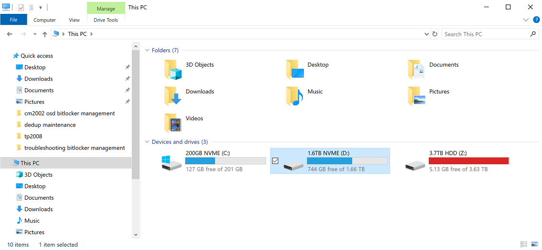Click the C: drive usage bar
542x250 pixels.
tap(225, 160)
